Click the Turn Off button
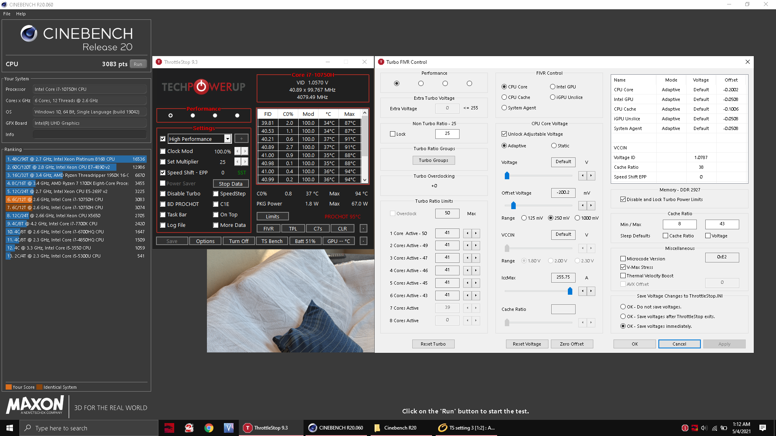This screenshot has height=436, width=776. coord(239,241)
